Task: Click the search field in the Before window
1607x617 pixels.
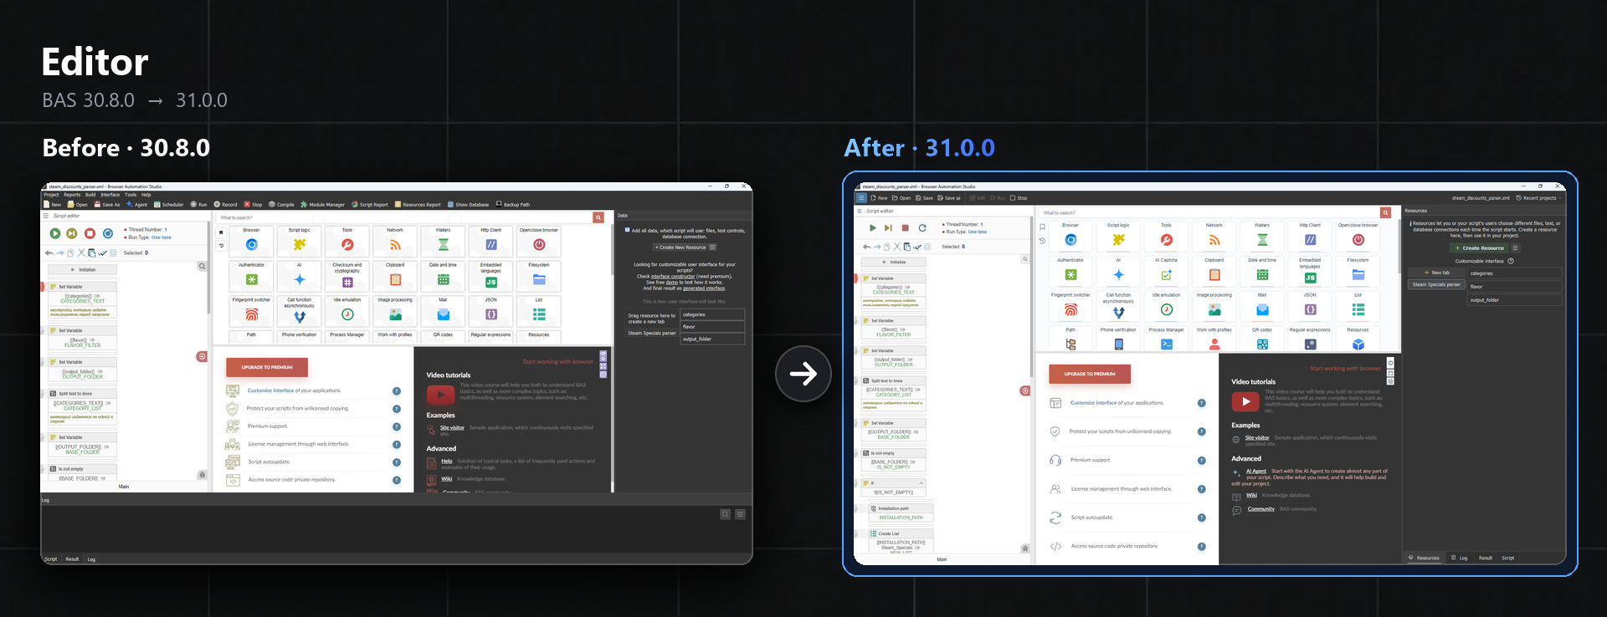Action: 405,217
